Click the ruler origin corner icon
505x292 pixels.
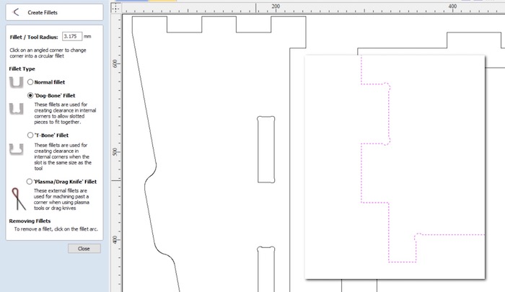[116, 8]
